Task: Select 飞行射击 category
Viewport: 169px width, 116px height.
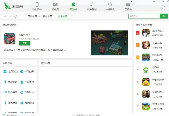Action: (27, 93)
